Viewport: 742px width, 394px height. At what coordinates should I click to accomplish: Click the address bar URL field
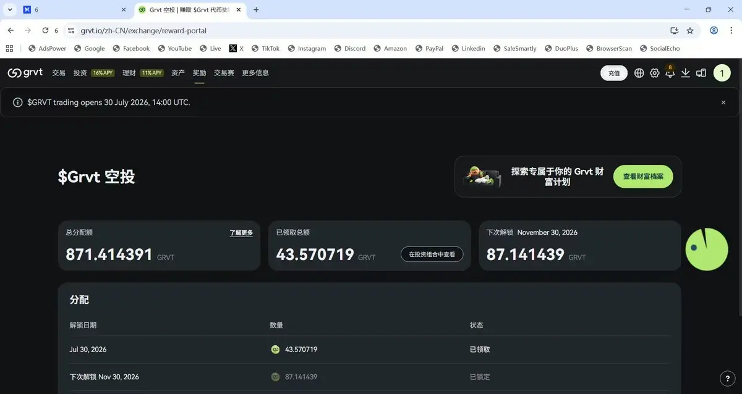371,30
